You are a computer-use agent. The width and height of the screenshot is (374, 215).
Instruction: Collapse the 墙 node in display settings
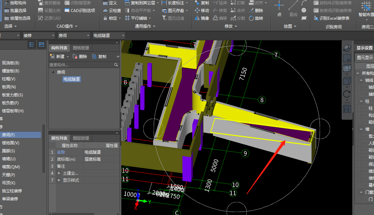click(361, 129)
